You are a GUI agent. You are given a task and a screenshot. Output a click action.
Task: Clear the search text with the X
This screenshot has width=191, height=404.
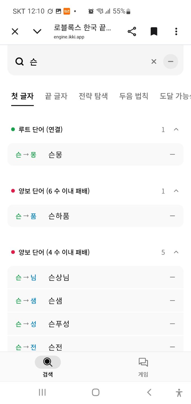tap(154, 61)
